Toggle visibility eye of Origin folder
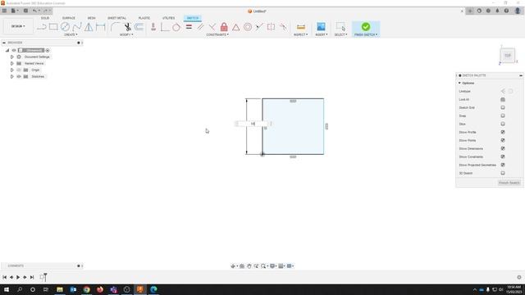This screenshot has height=295, width=525. (19, 70)
